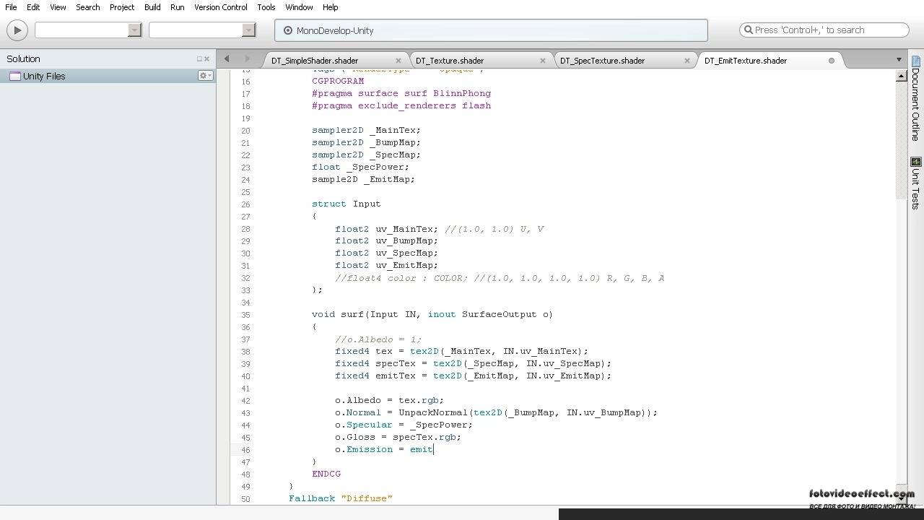Click the search magnifier icon
Screen dimensions: 924x520
coord(748,30)
